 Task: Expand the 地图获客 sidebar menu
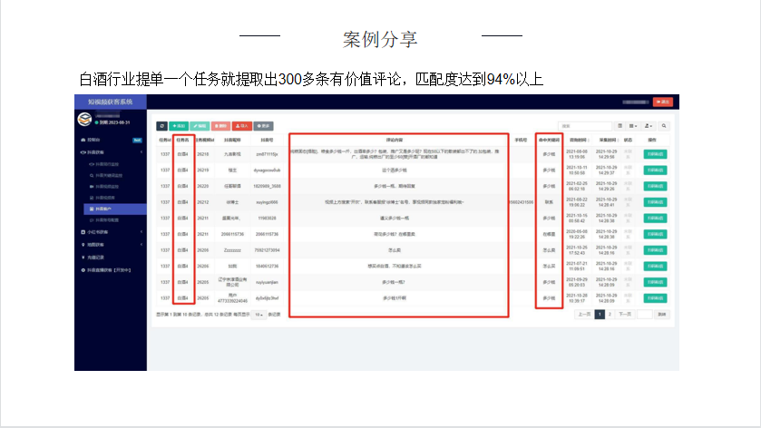click(x=109, y=245)
